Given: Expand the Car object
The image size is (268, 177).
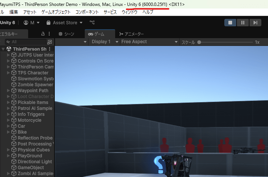Looking at the screenshot, I should (x=8, y=126).
